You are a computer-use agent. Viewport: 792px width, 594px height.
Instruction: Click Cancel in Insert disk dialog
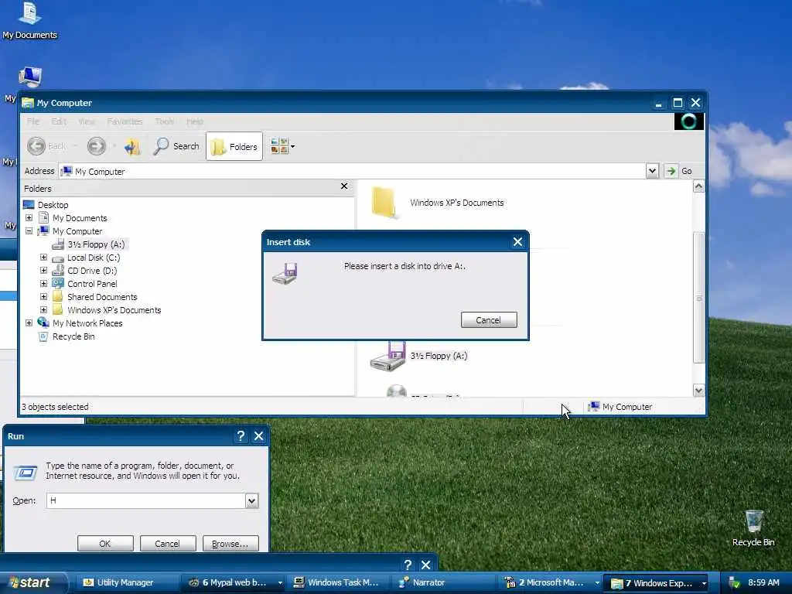[489, 319]
